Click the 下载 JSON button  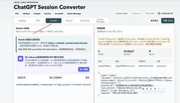pyautogui.click(x=168, y=21)
